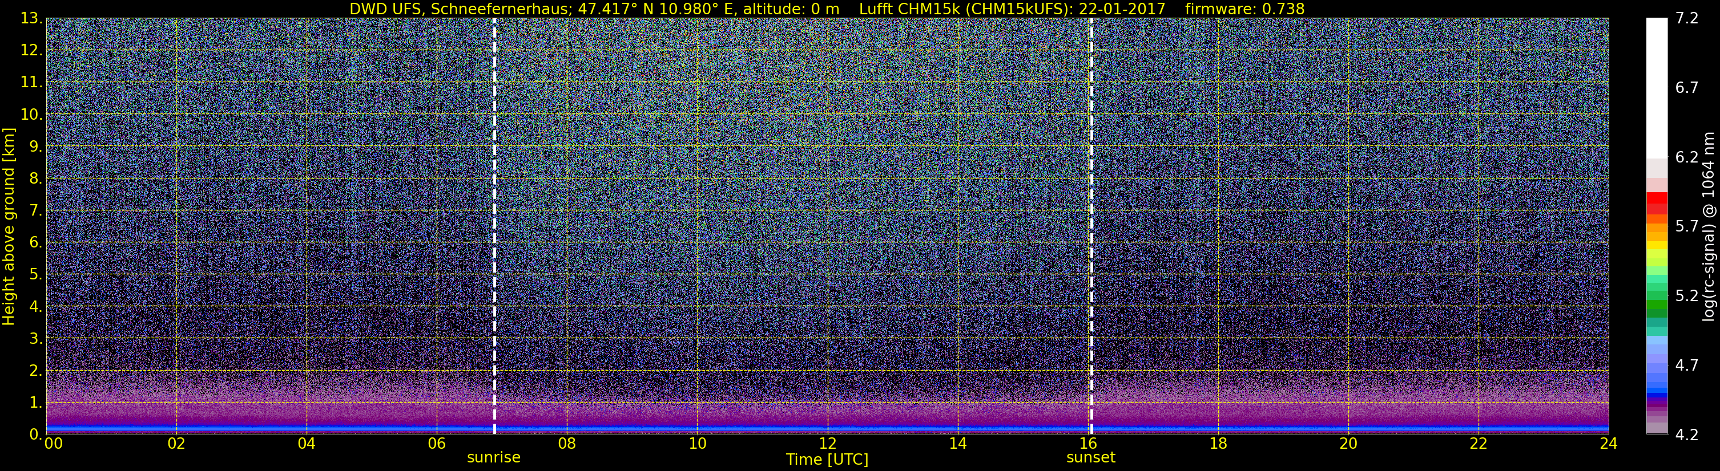Click the time axis tick label 10
This screenshot has width=1720, height=471.
pyautogui.click(x=696, y=444)
